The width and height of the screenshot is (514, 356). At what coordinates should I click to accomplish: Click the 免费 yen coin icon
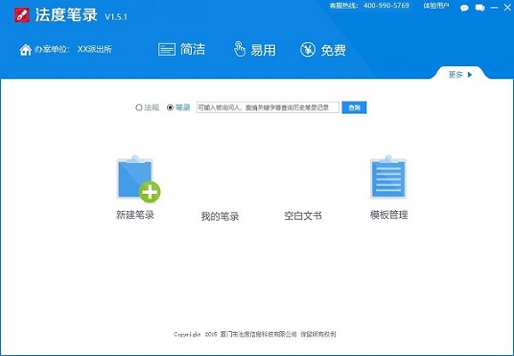click(x=308, y=50)
